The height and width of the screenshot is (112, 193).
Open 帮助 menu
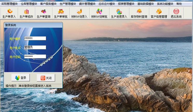pos(179,4)
